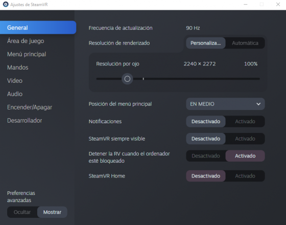Click the Resolución por ojo label
This screenshot has height=225, width=286.
click(x=117, y=64)
